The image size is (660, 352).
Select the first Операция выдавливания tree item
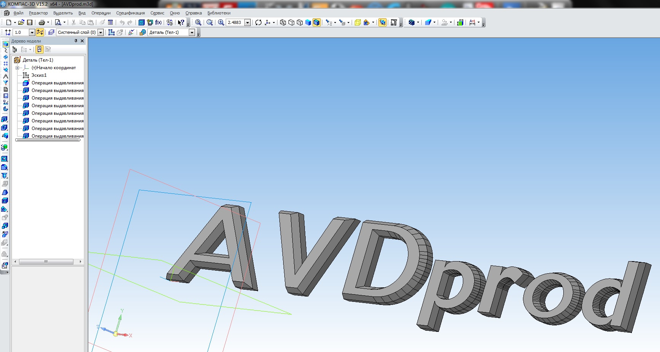click(x=57, y=83)
